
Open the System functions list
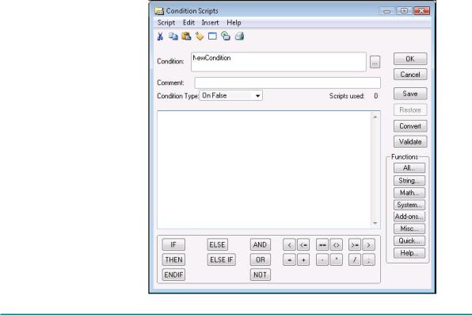[409, 205]
